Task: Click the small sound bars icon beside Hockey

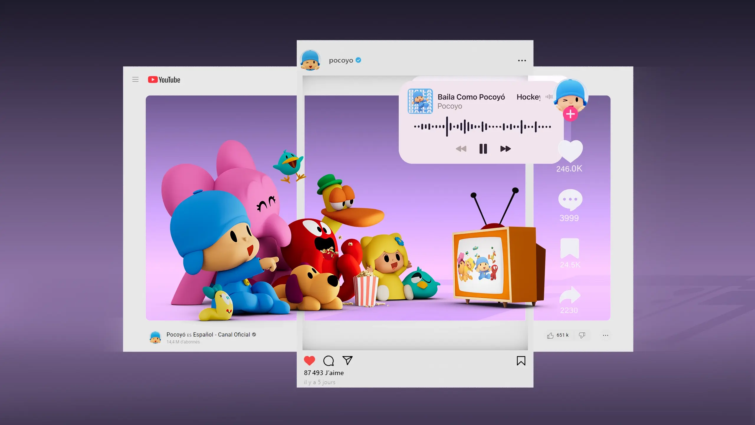Action: point(549,97)
